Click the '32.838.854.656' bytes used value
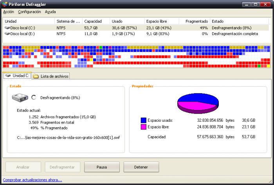Image resolution: width=274 pixels, height=185 pixels. coord(210,120)
